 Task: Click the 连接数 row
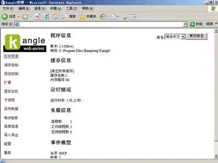tap(62, 122)
